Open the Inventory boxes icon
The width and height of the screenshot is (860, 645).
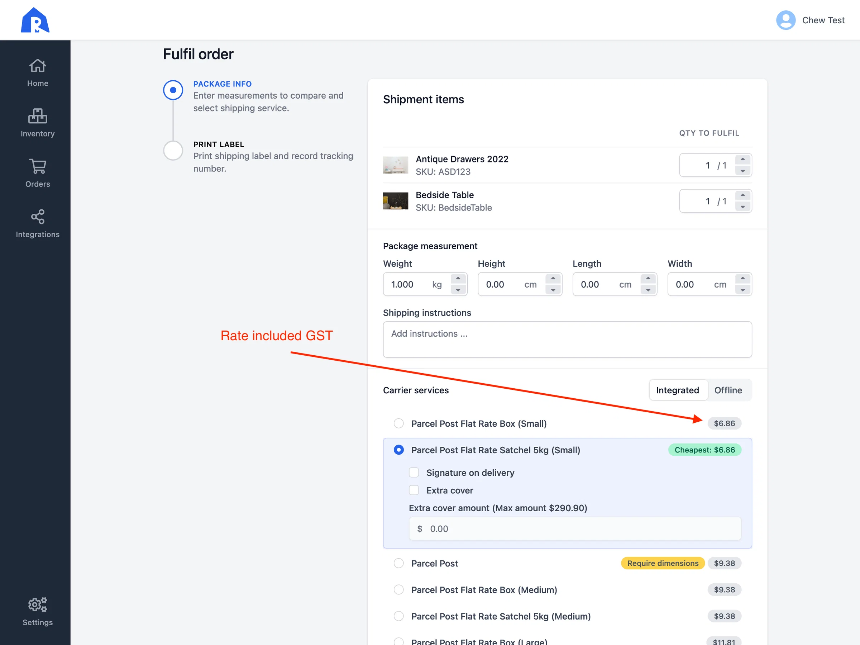38,115
